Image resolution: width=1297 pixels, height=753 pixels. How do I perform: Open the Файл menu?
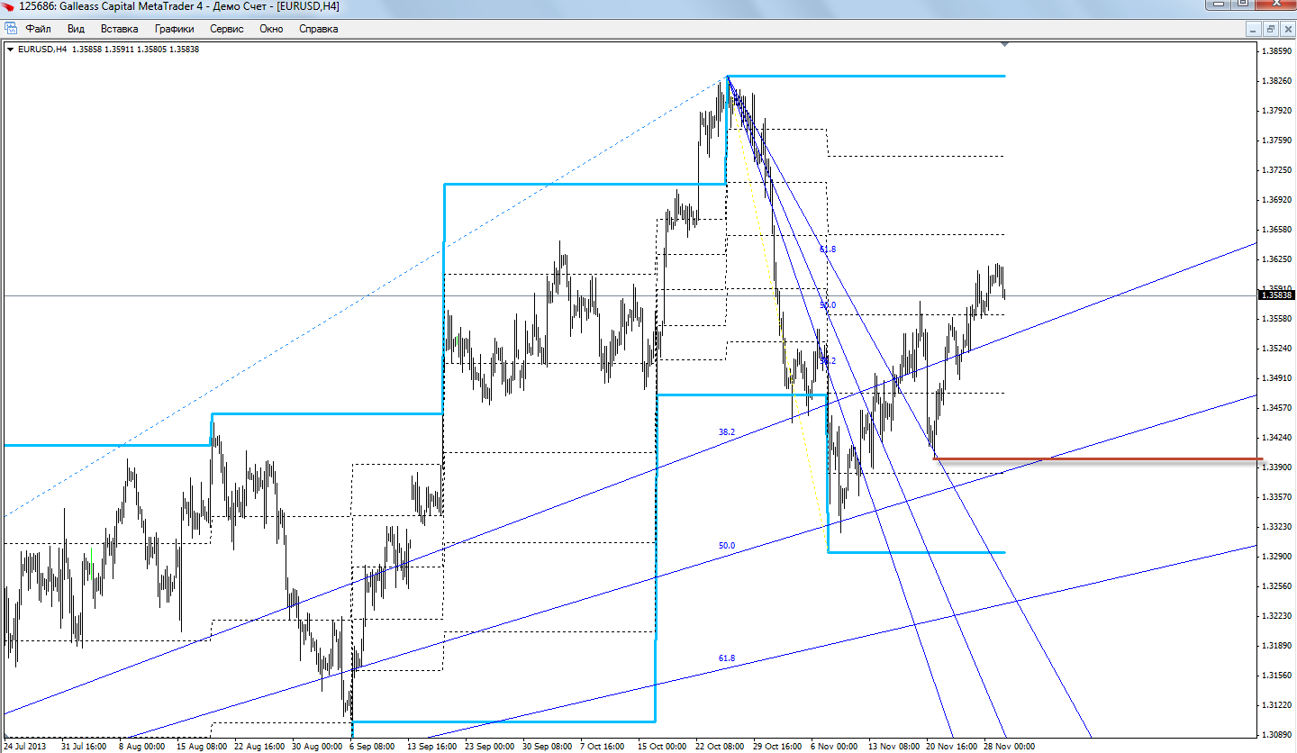coord(38,29)
